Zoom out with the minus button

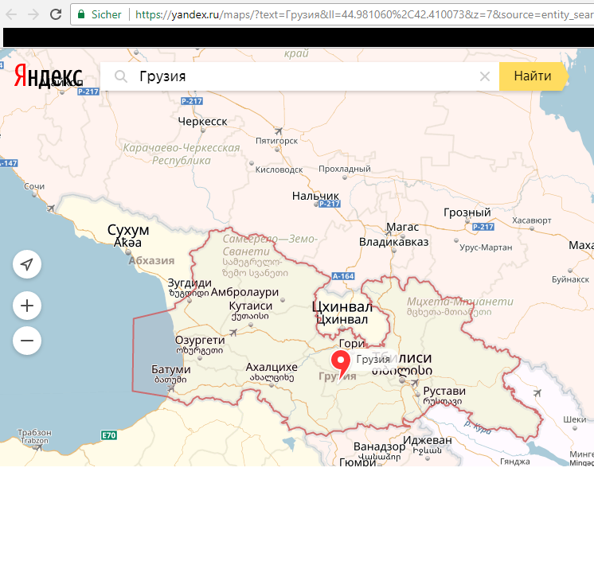coord(27,341)
